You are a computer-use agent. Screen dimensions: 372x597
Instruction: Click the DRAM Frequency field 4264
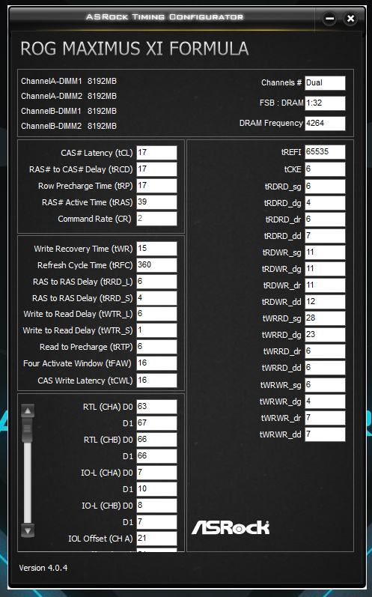[325, 124]
